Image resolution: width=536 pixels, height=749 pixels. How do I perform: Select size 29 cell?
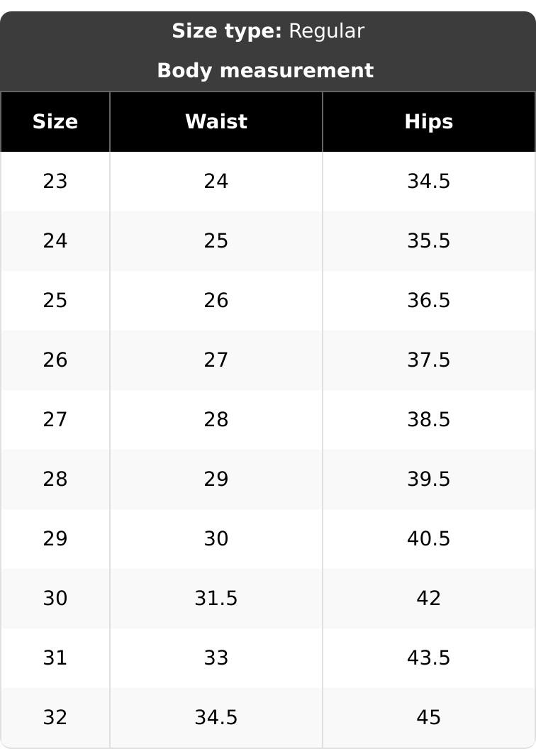(55, 539)
